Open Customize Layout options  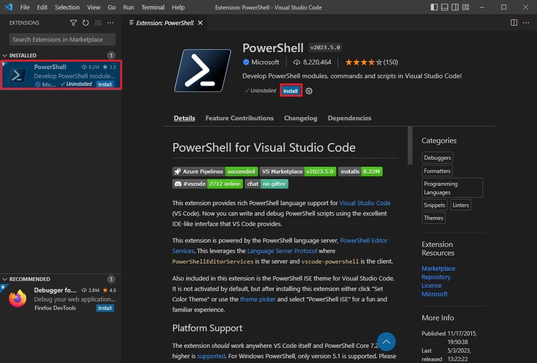pyautogui.click(x=466, y=7)
